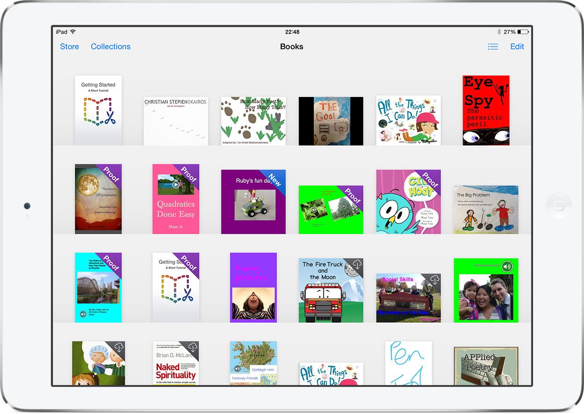
Task: Open the Store
Action: (x=69, y=47)
